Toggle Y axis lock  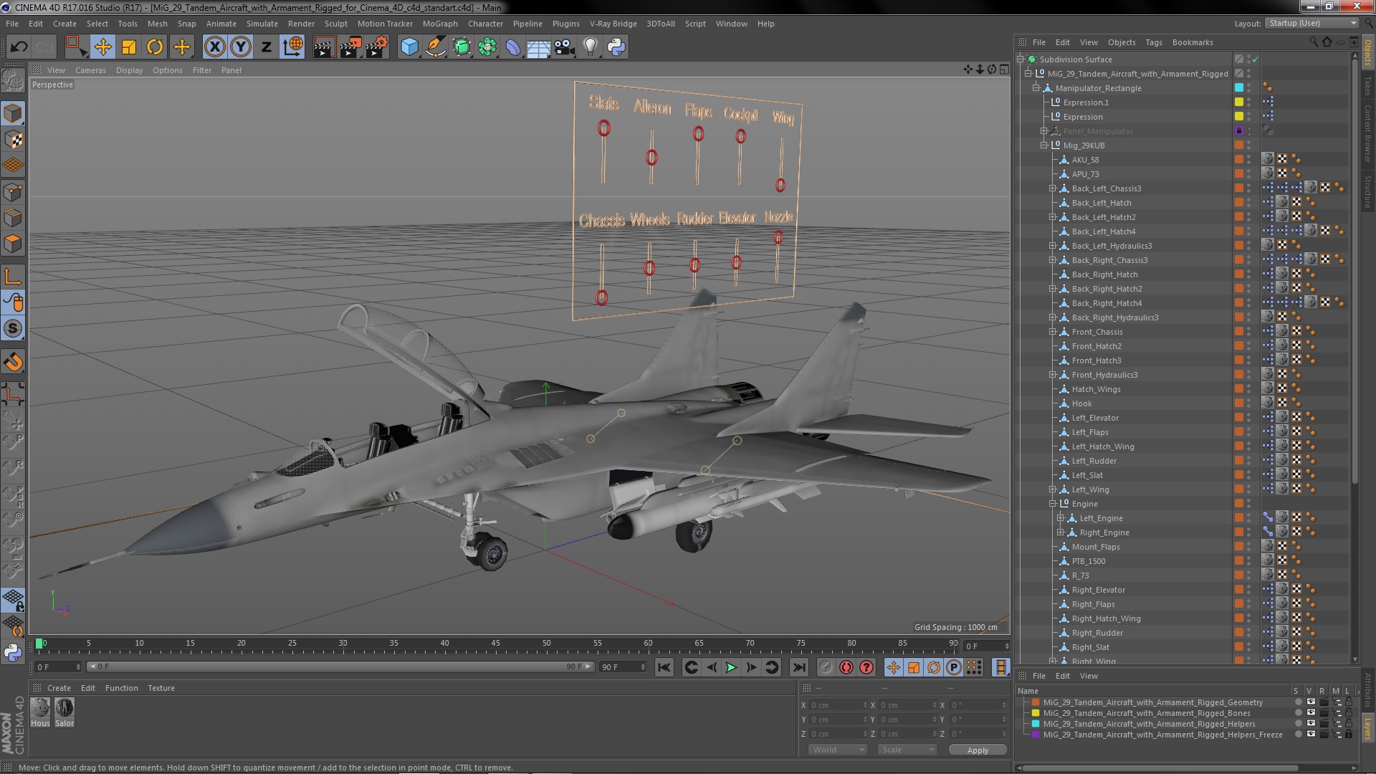(241, 47)
